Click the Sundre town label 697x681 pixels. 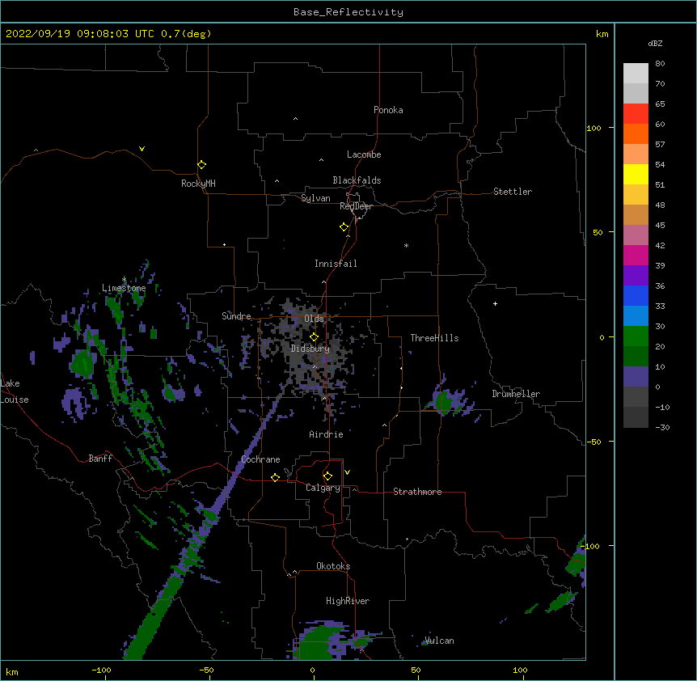pyautogui.click(x=236, y=316)
